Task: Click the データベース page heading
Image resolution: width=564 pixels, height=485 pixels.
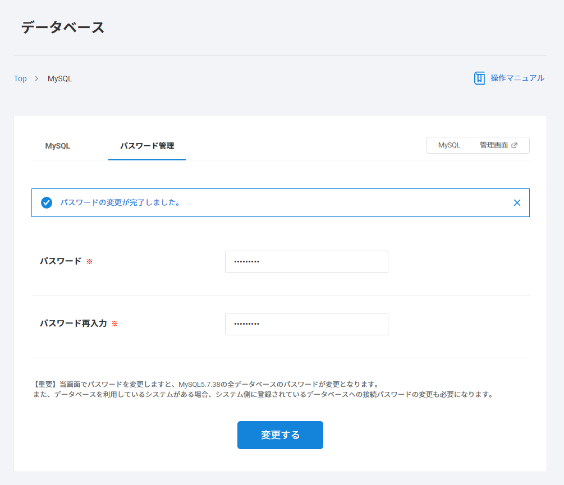Action: [x=63, y=27]
